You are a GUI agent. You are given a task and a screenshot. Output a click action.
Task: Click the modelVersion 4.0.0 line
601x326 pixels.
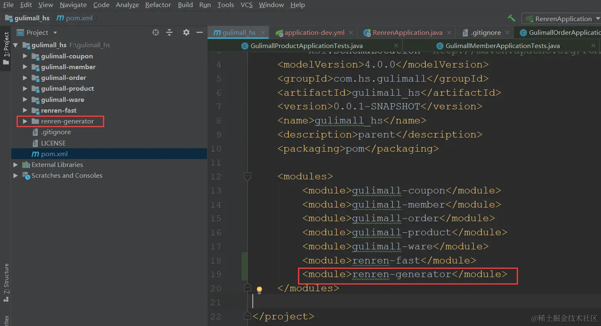pyautogui.click(x=383, y=65)
